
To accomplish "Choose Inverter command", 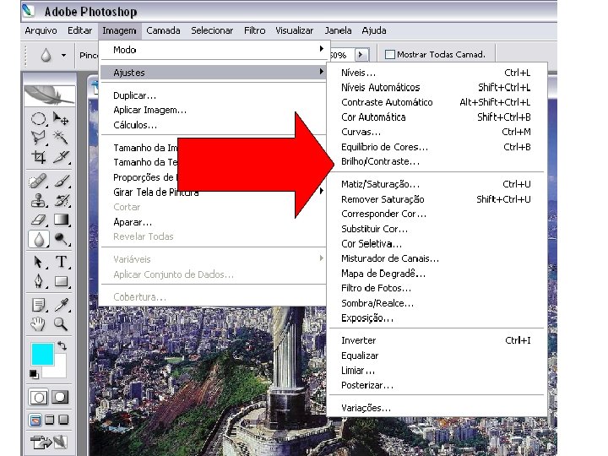I will click(437, 340).
